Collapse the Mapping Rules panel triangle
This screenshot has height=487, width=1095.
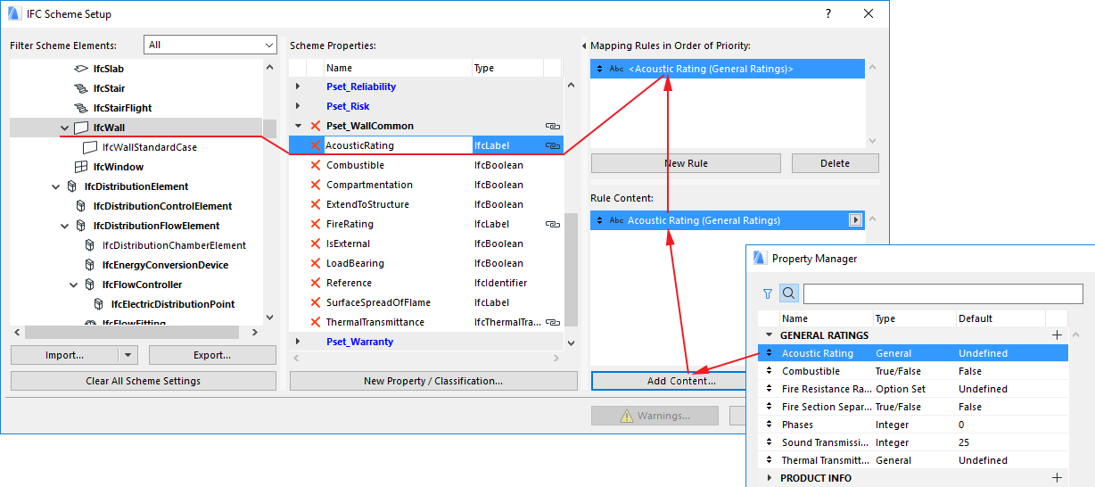point(583,45)
